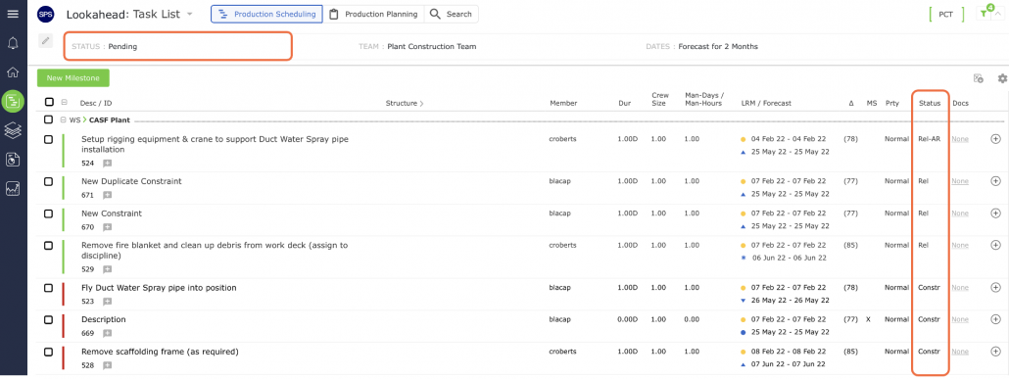The height and width of the screenshot is (379, 1009).
Task: Click Rel-AR status on task 524
Action: (x=930, y=139)
